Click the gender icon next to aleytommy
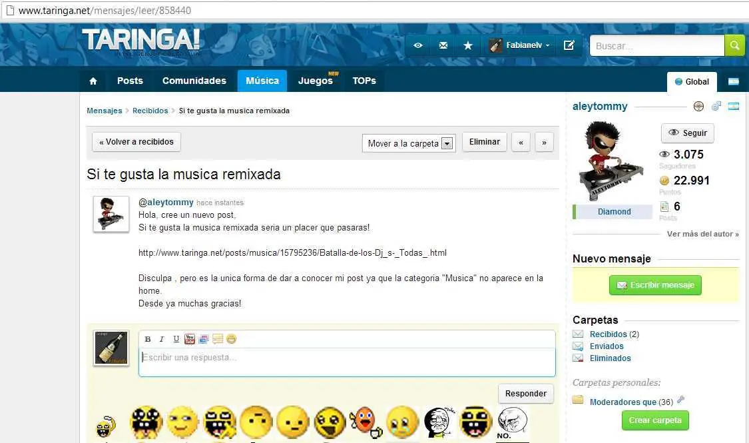This screenshot has height=443, width=749. [716, 106]
